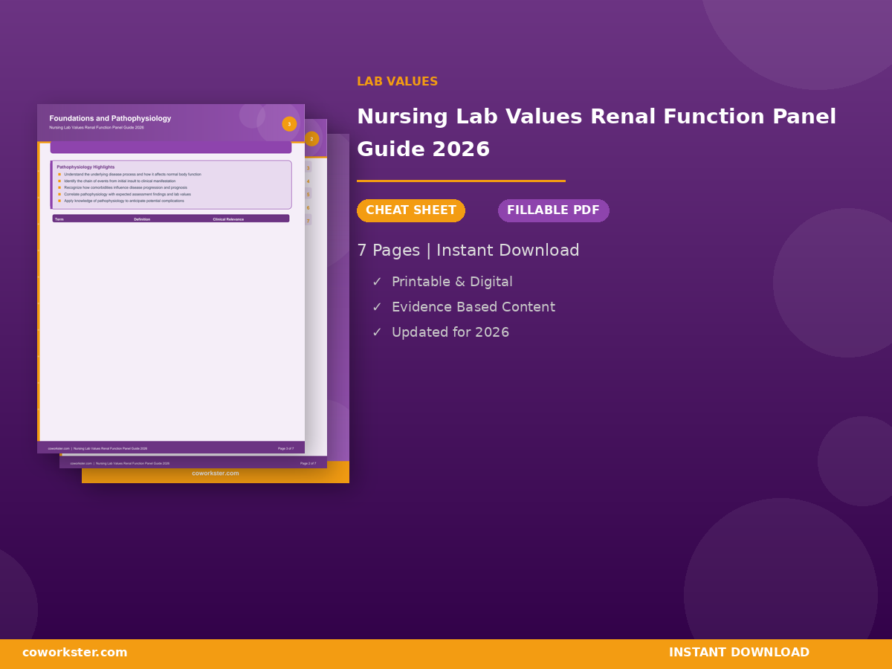Select the LAB VALUES category label

(398, 82)
